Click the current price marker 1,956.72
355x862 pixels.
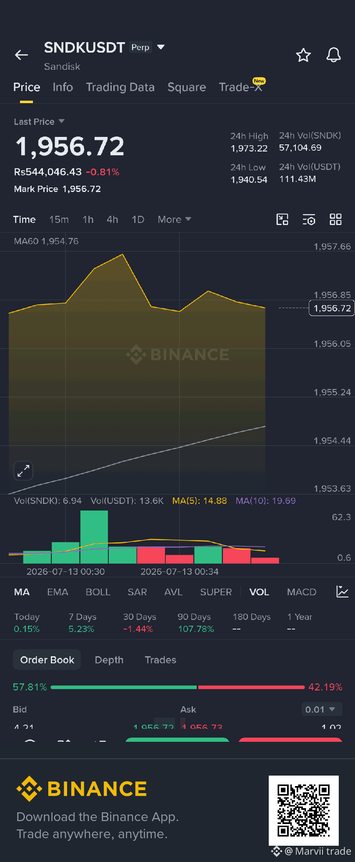[332, 308]
